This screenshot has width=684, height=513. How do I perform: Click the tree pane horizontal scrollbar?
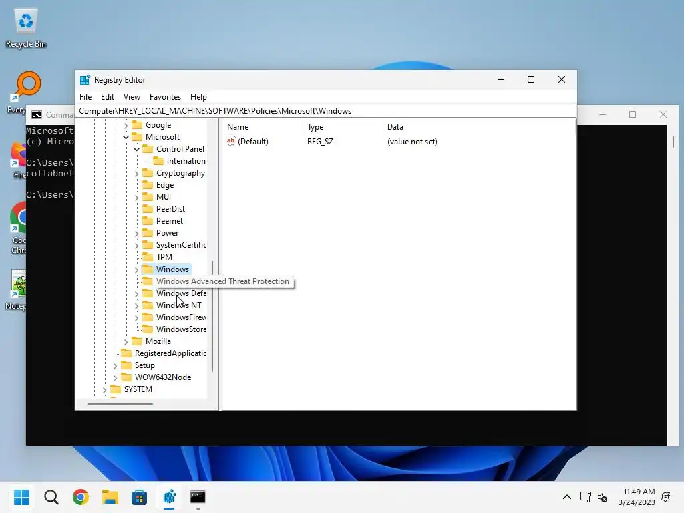click(x=120, y=404)
